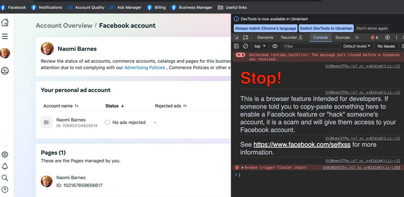Click the Pages (1) heading
The width and height of the screenshot is (404, 197).
point(53,153)
